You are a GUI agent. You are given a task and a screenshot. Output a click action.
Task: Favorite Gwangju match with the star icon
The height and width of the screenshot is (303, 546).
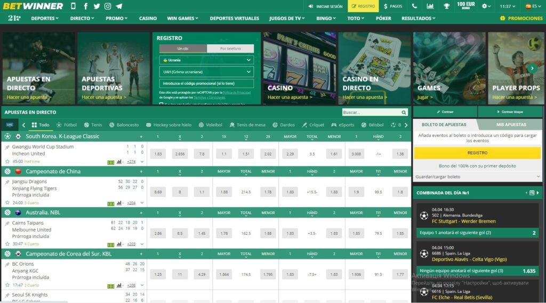7,161
